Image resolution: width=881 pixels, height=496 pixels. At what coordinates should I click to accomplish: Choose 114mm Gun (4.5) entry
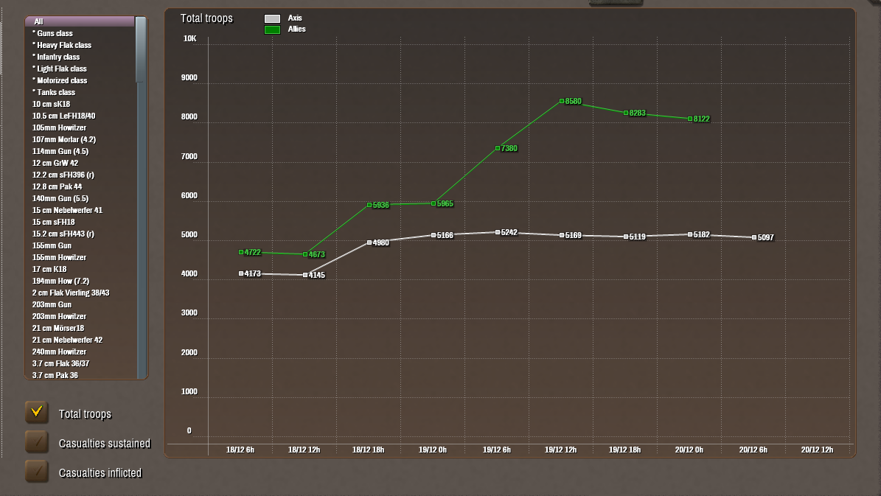[80, 151]
